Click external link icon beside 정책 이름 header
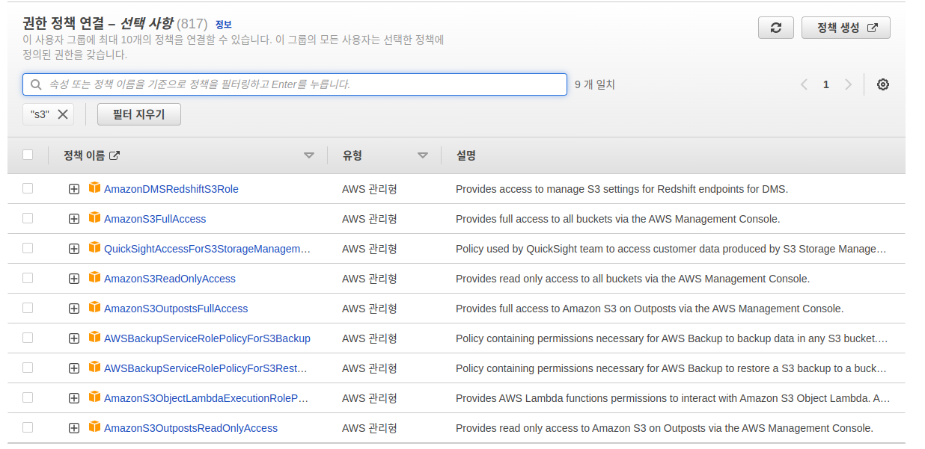The image size is (925, 449). coord(115,155)
